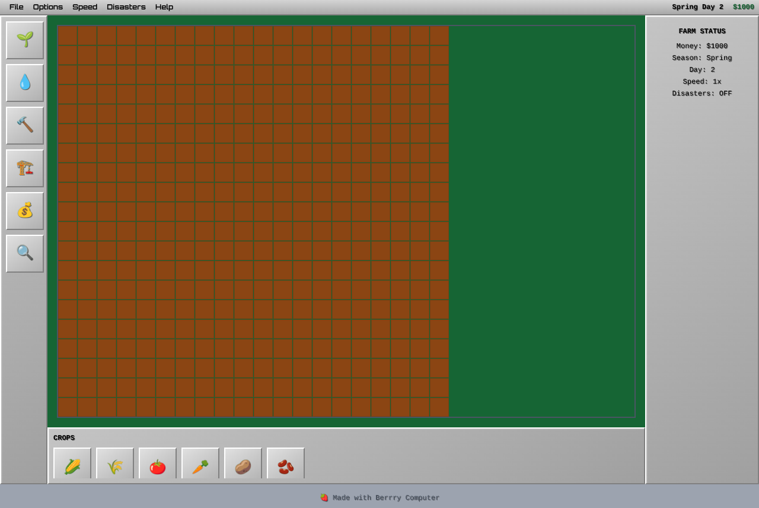
Task: Select the seedling plant tool
Action: [x=25, y=40]
